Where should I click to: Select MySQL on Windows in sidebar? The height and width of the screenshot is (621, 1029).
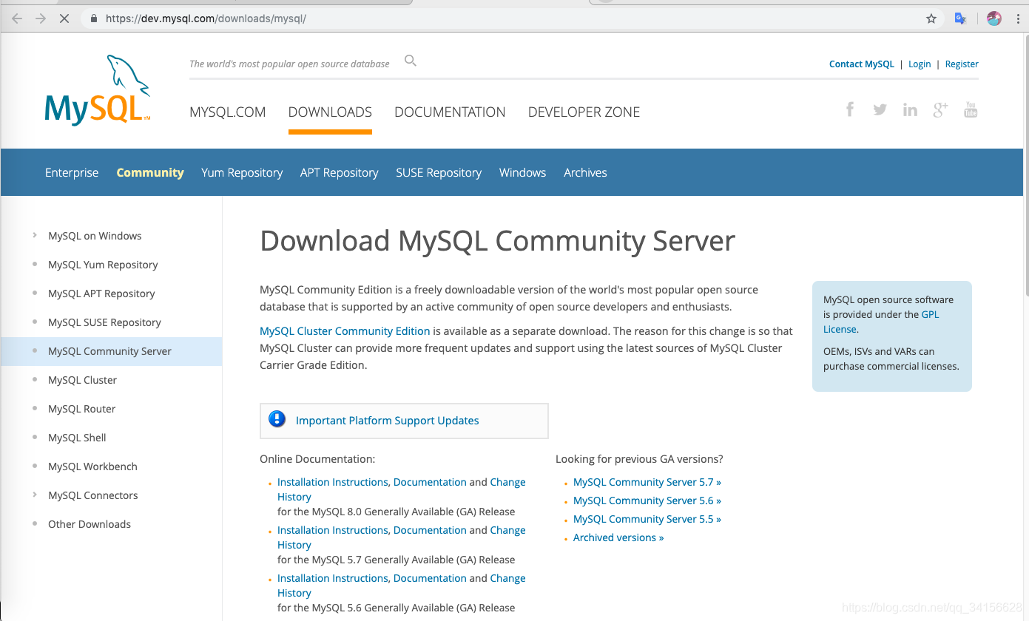click(95, 236)
